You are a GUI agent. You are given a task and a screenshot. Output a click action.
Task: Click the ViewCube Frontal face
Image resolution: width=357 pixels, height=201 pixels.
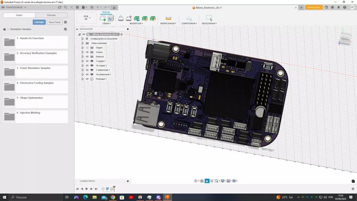coord(345,39)
